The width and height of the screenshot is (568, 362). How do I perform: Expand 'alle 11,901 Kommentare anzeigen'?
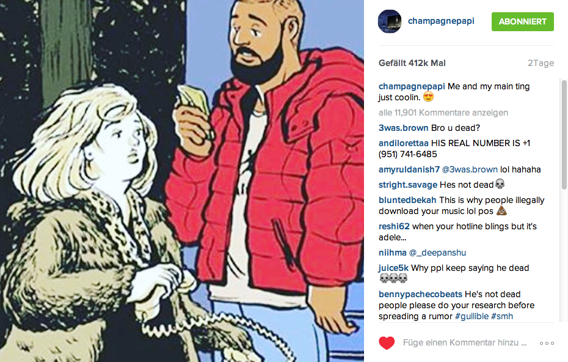443,113
